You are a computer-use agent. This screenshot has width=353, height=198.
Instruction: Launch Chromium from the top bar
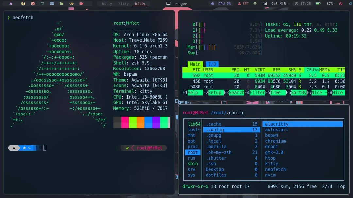point(33,3)
